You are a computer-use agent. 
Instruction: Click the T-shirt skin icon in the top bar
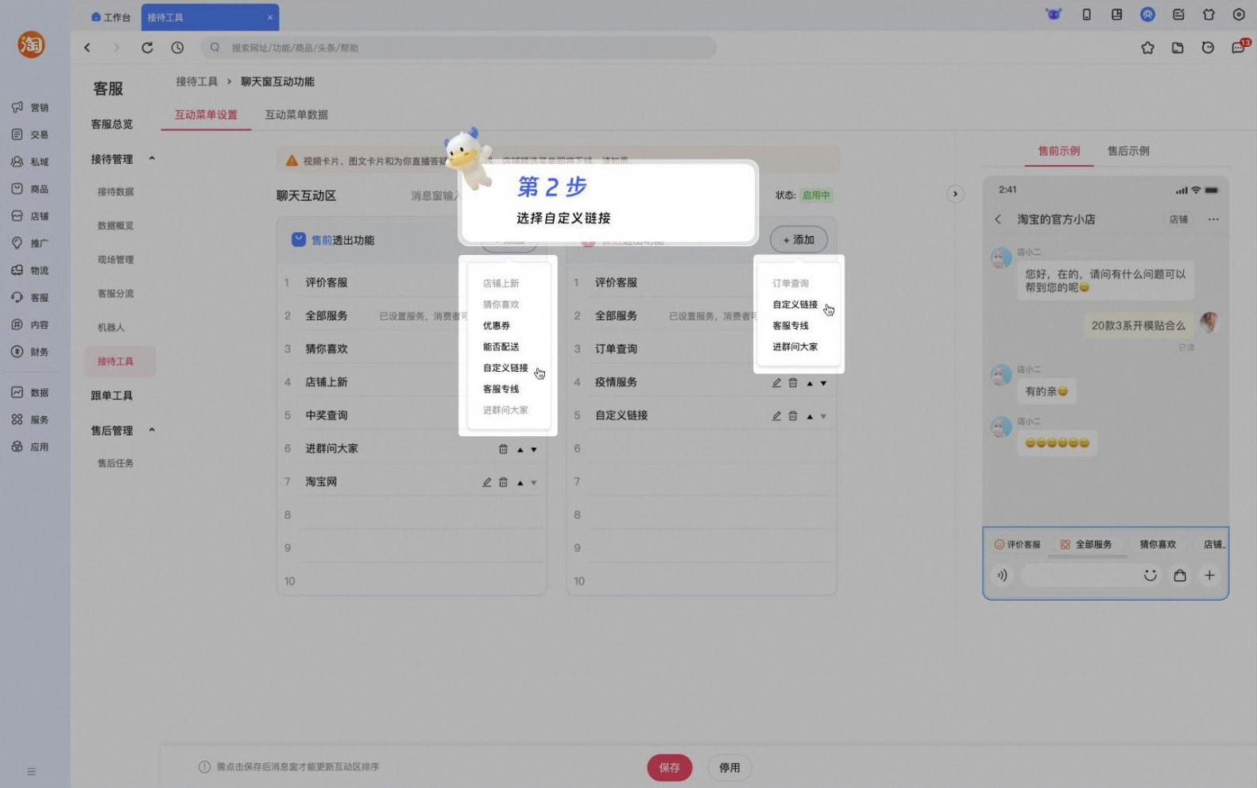click(1209, 14)
